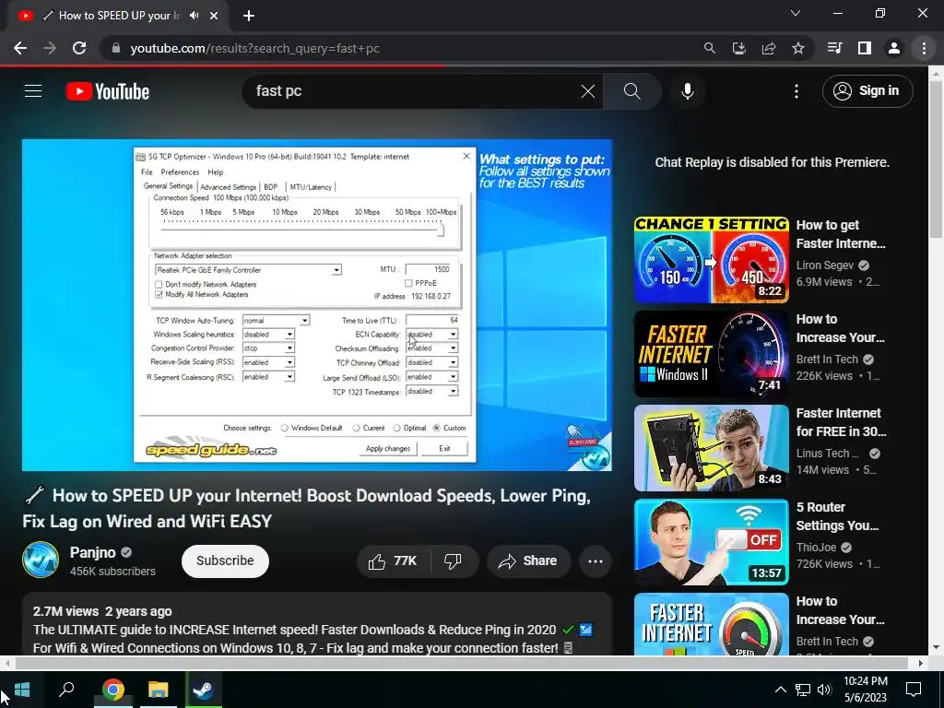Open Steam from the taskbar
Viewport: 944px width, 708px height.
(x=204, y=690)
